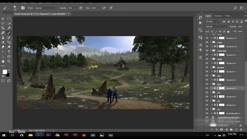
Task: Expand the folder group below Exposure 9
Action: [x=211, y=59]
